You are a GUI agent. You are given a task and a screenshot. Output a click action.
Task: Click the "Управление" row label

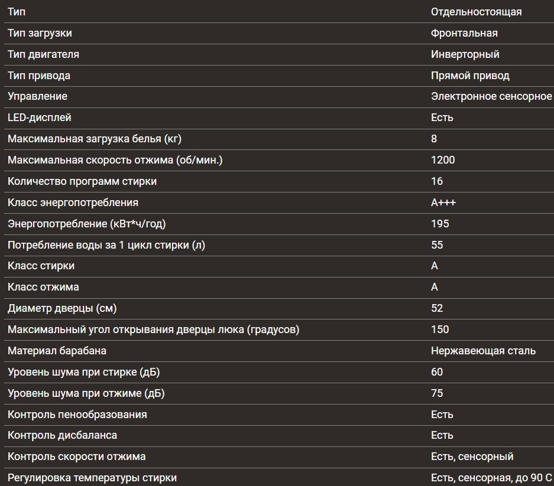click(37, 96)
